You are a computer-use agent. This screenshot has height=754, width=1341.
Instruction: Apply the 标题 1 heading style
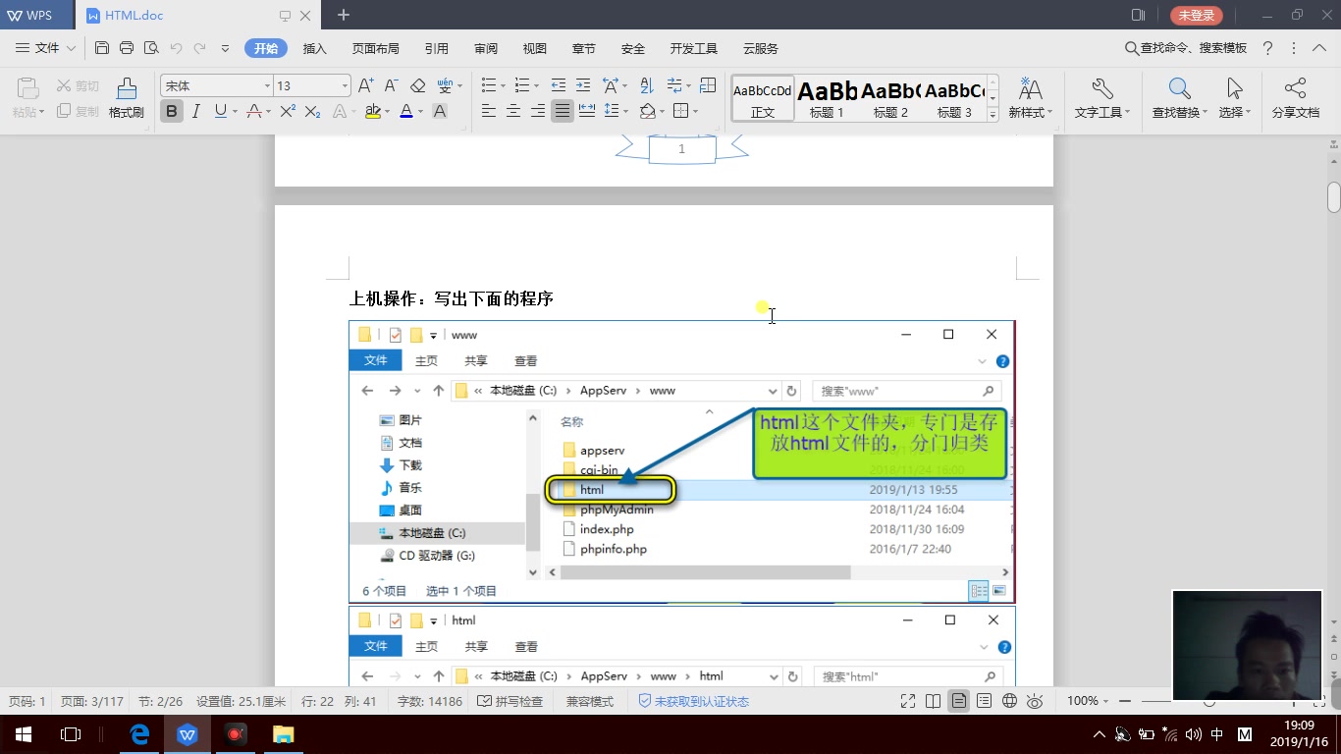[x=827, y=98]
